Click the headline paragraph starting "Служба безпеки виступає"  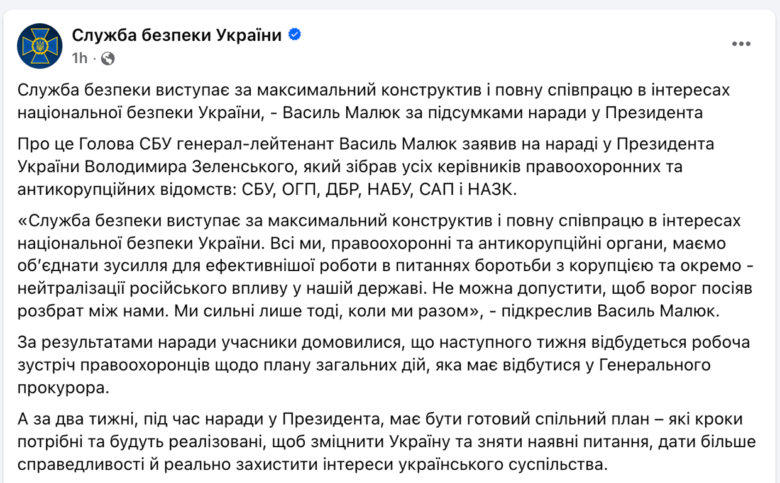tap(373, 101)
